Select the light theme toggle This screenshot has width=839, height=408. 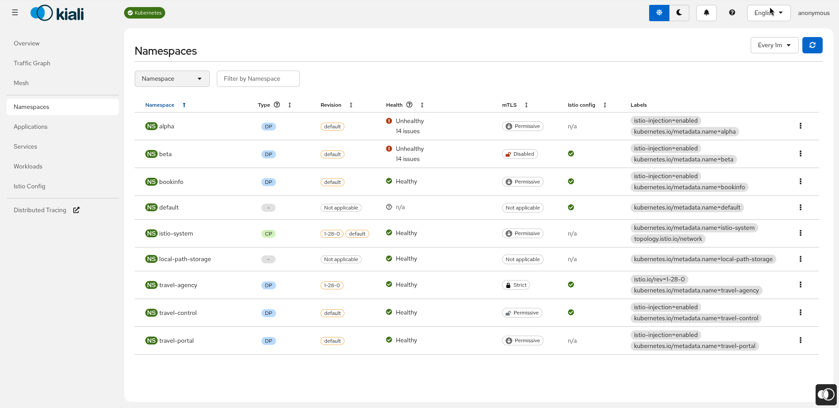pos(659,13)
